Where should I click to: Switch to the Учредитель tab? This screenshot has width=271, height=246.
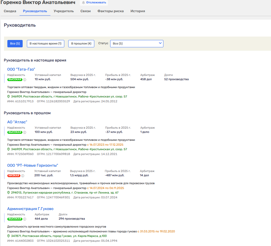click(x=64, y=11)
